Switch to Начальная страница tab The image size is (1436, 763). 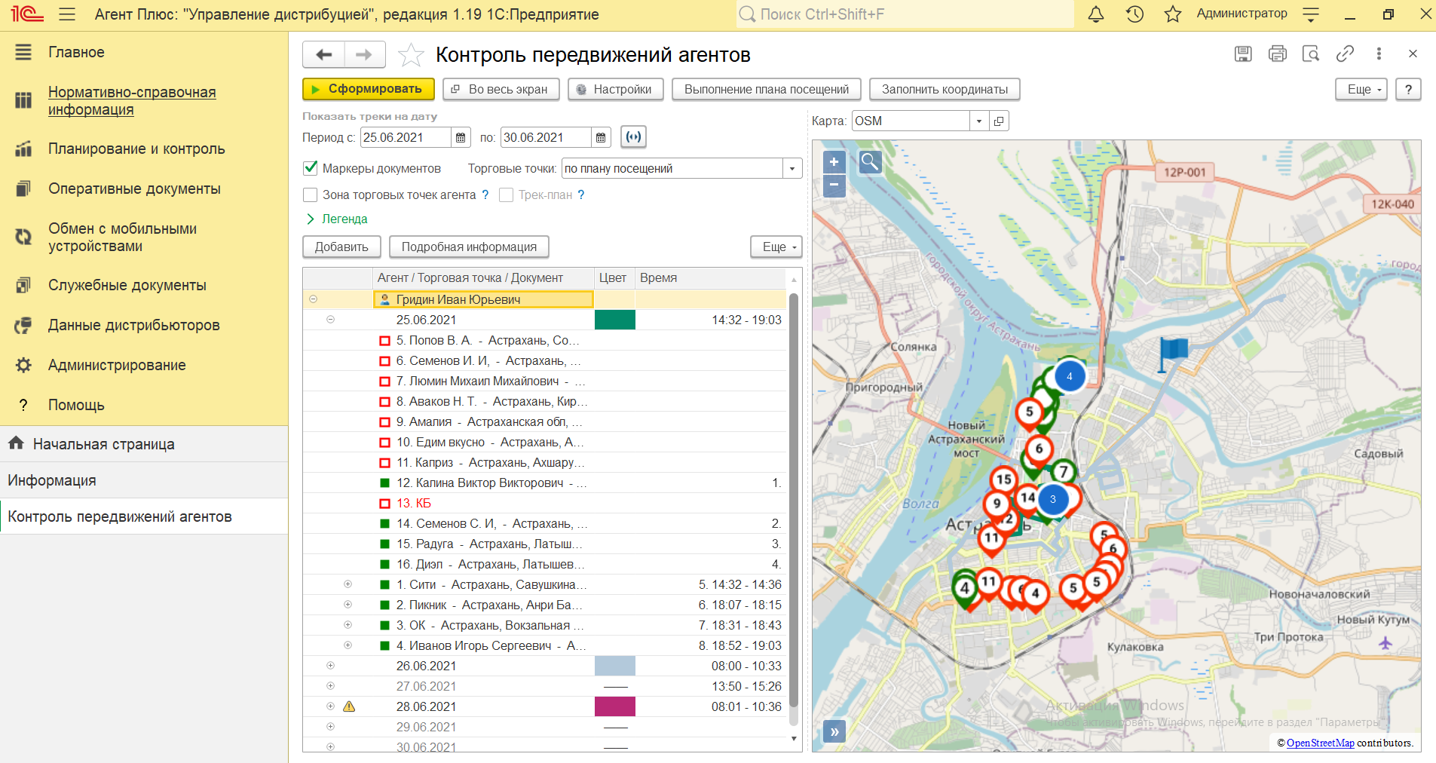144,444
